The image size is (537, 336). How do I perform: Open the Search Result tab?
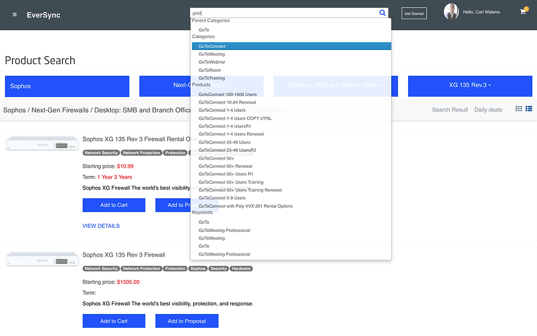[450, 110]
